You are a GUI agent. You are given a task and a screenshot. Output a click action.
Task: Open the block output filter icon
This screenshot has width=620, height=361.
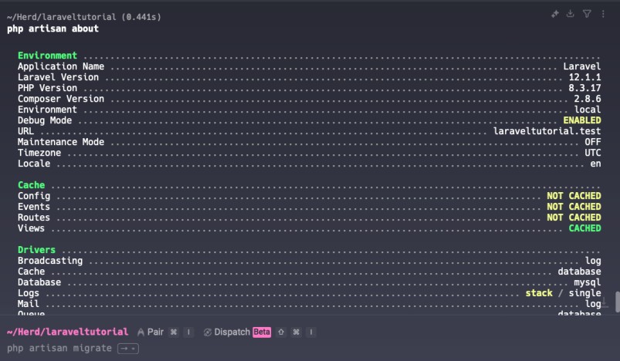(x=587, y=14)
